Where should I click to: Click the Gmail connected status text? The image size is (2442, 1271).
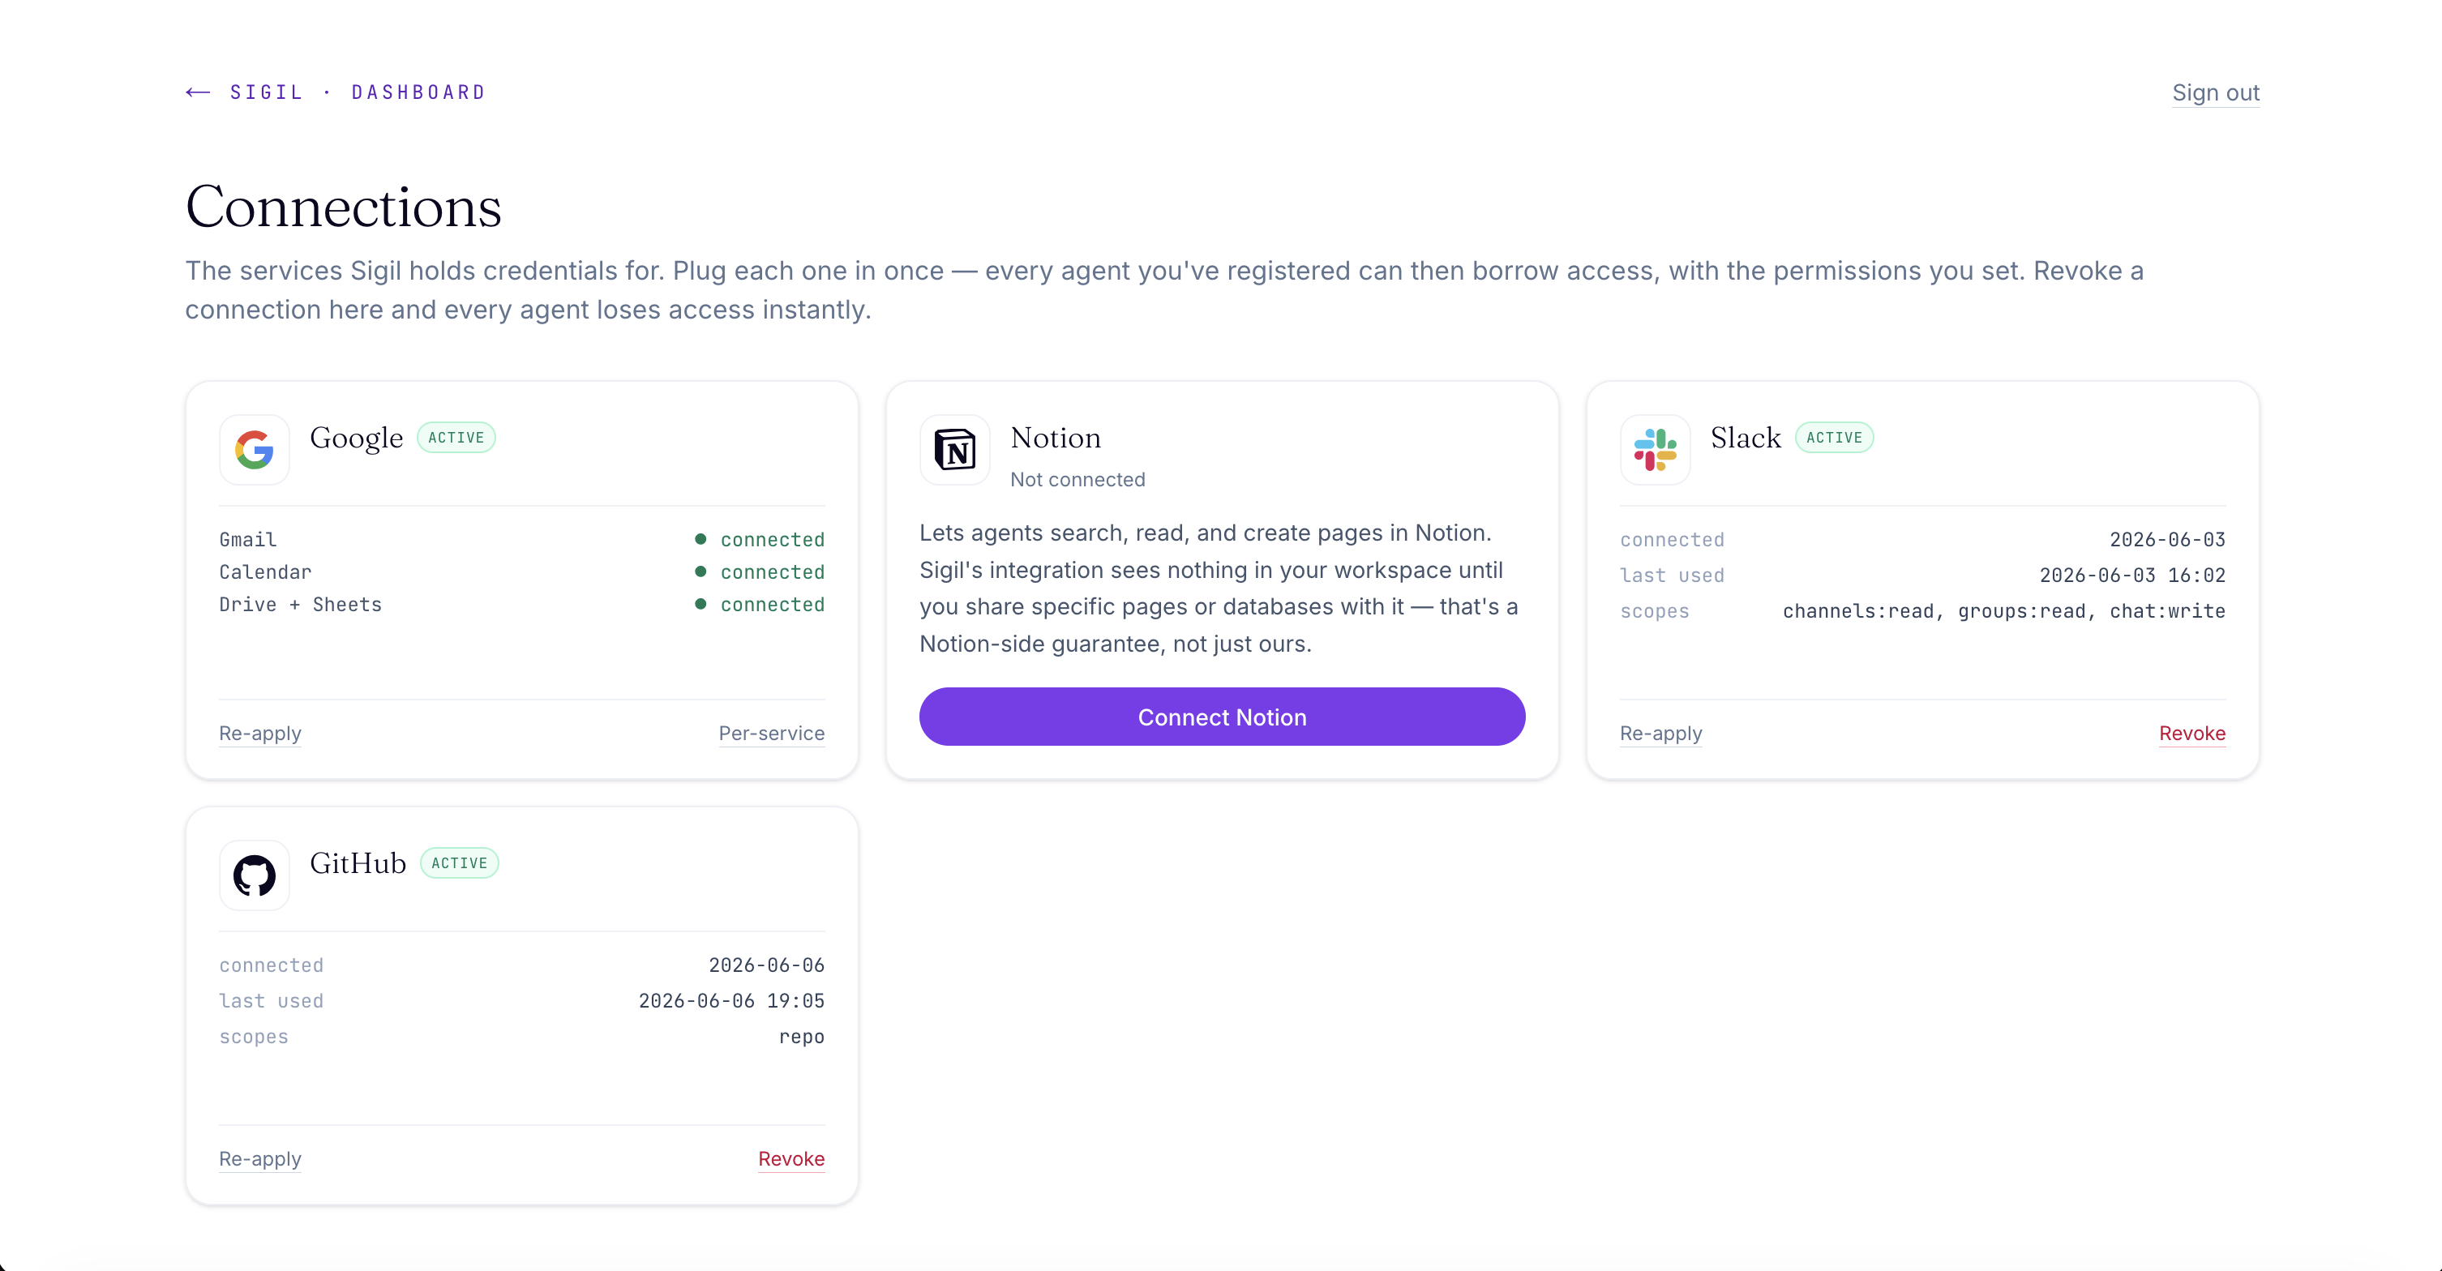772,539
